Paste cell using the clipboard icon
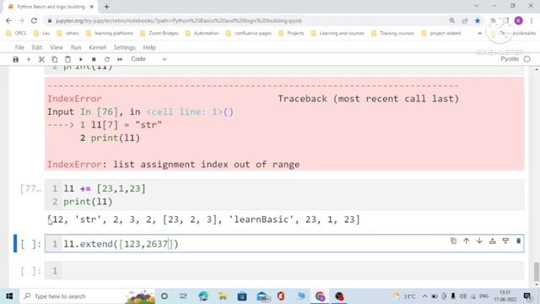The image size is (540, 304). tap(67, 59)
